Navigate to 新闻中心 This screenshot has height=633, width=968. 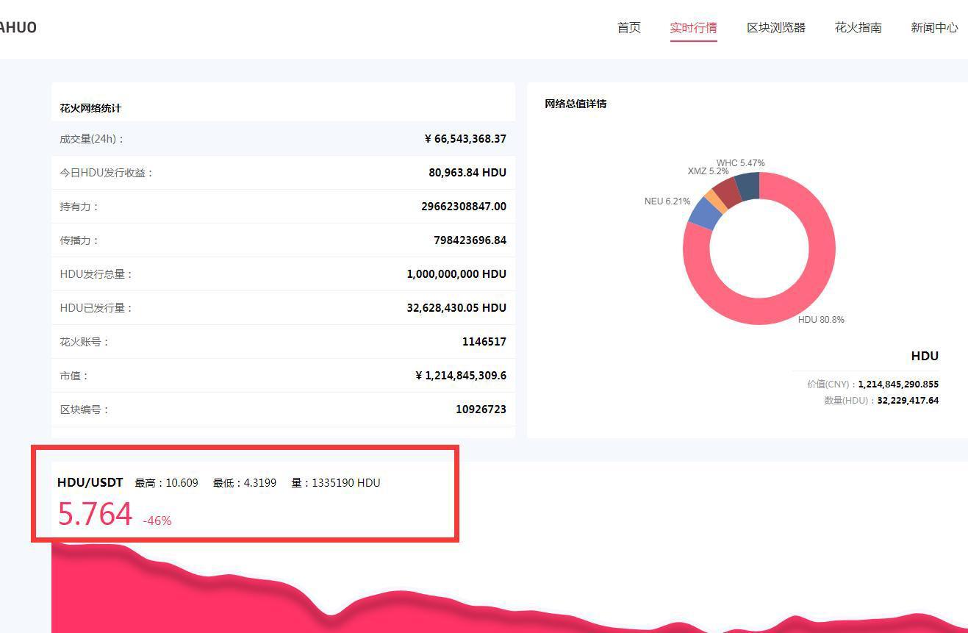933,28
